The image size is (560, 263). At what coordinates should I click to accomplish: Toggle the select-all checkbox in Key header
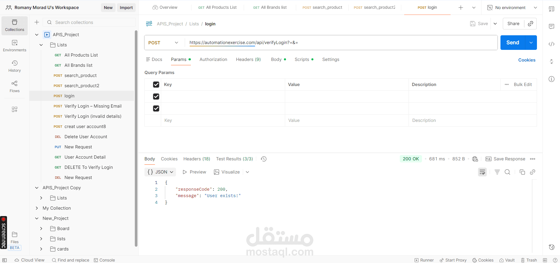[x=156, y=85]
